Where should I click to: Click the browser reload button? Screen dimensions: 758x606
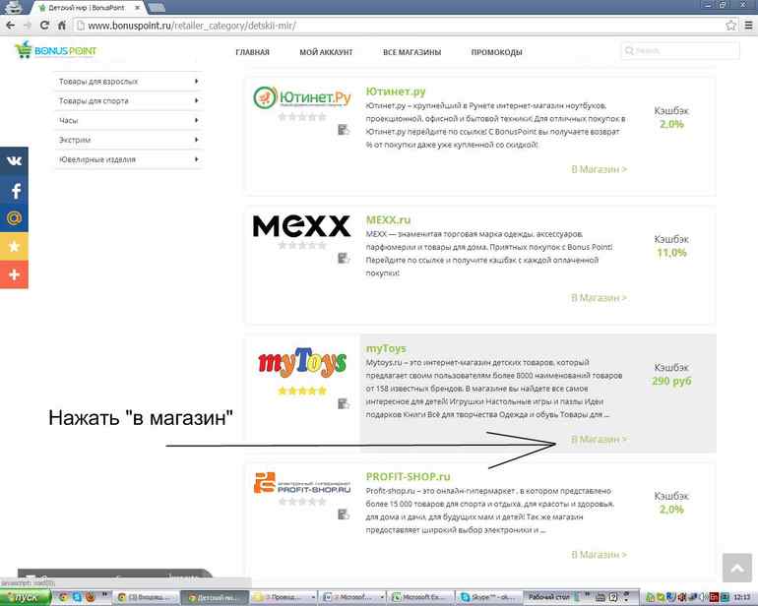pos(48,25)
